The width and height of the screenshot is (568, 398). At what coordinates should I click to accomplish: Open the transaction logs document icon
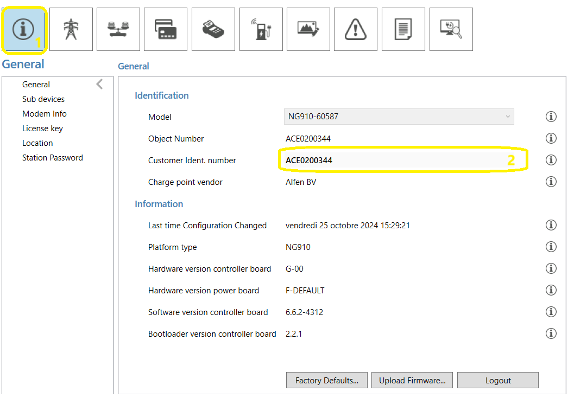(403, 29)
